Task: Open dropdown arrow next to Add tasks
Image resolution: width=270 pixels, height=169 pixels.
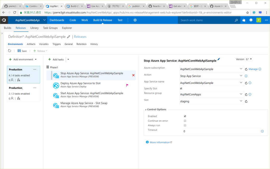Action: pyautogui.click(x=68, y=59)
